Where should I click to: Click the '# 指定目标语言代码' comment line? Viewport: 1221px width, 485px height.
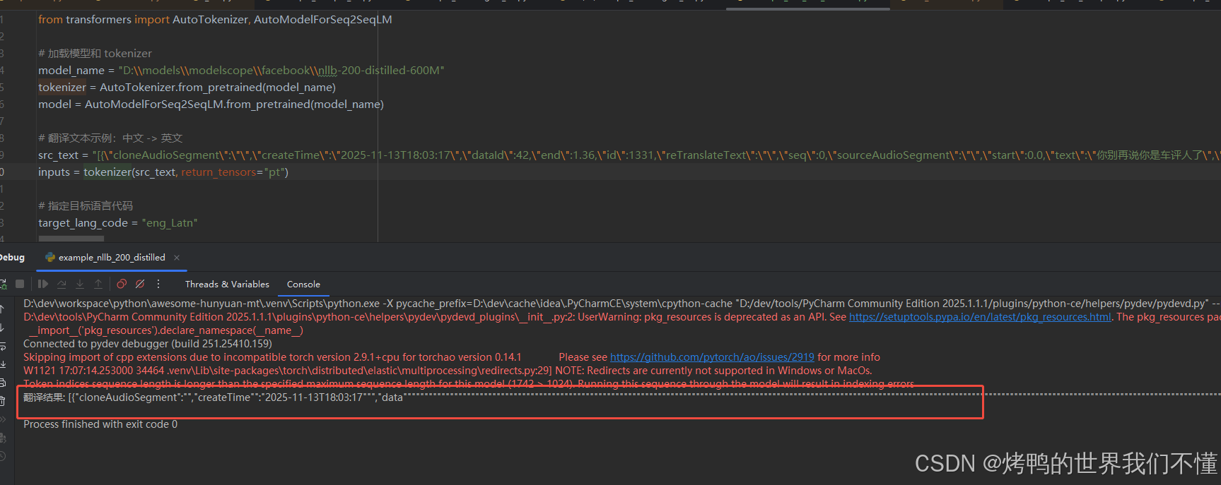coord(86,206)
